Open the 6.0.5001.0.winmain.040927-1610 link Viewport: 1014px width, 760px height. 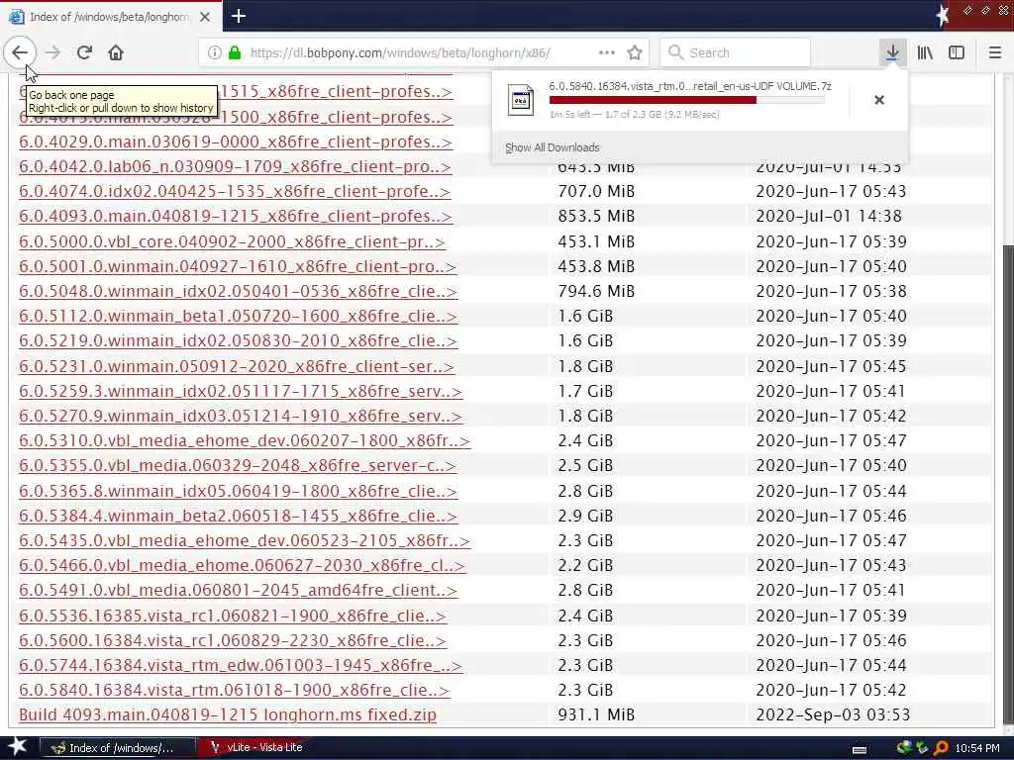[238, 266]
